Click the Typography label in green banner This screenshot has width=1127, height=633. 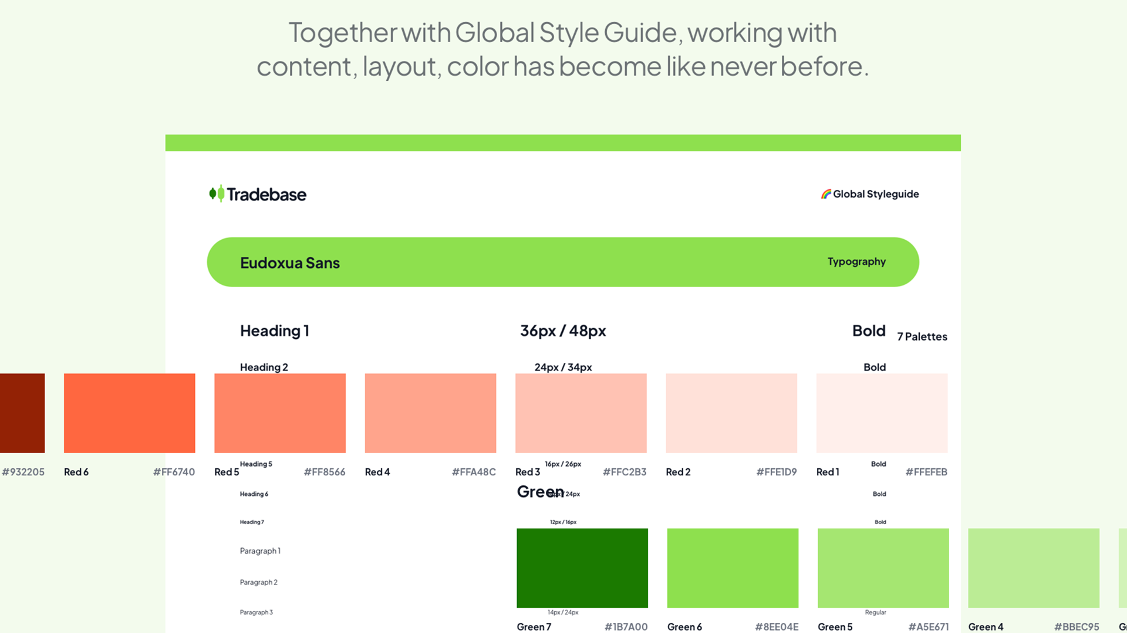pyautogui.click(x=856, y=261)
